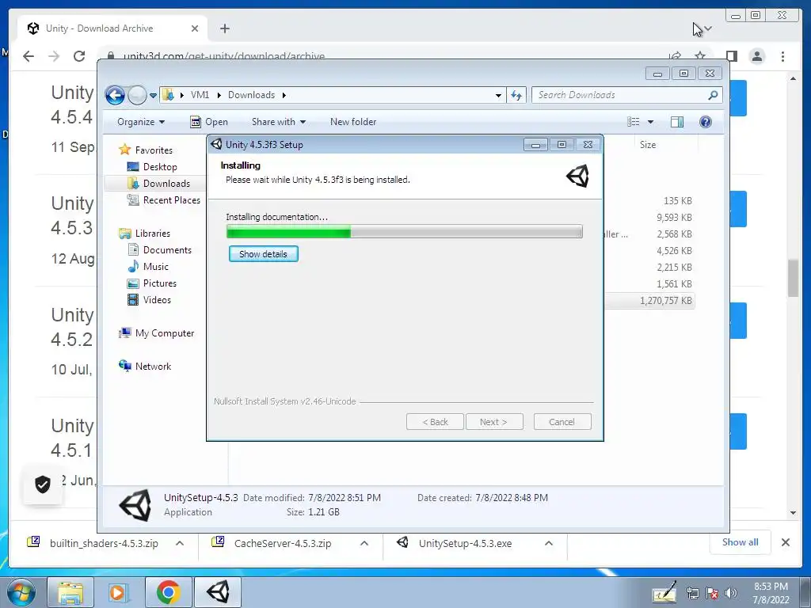This screenshot has height=608, width=811.
Task: Expand UnitySetup-4.5.3.exe download options
Action: point(549,543)
